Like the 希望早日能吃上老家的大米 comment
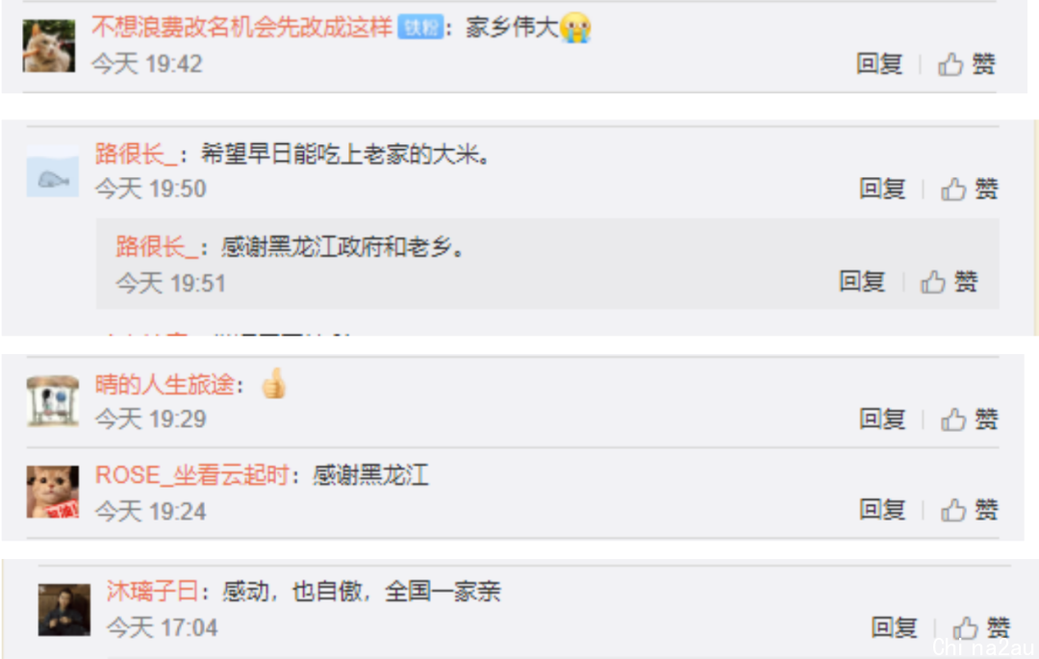This screenshot has width=1039, height=659. click(x=969, y=189)
